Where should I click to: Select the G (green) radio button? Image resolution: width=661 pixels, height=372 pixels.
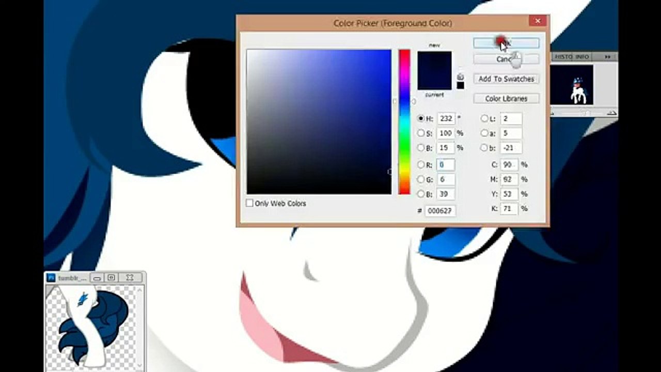(421, 179)
